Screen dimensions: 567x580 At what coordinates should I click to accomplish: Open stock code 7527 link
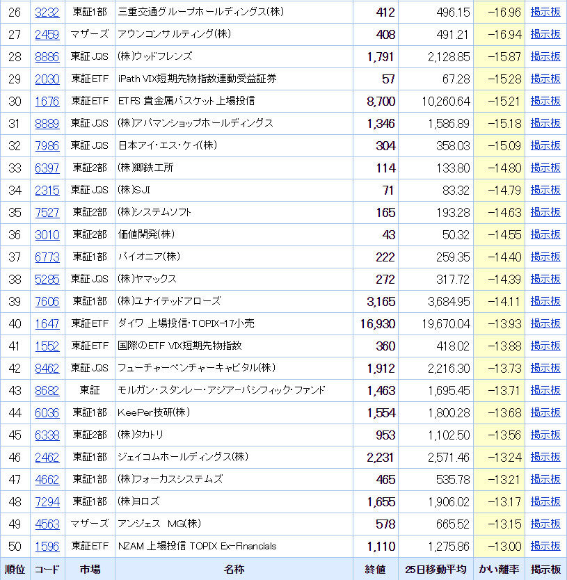tap(47, 213)
